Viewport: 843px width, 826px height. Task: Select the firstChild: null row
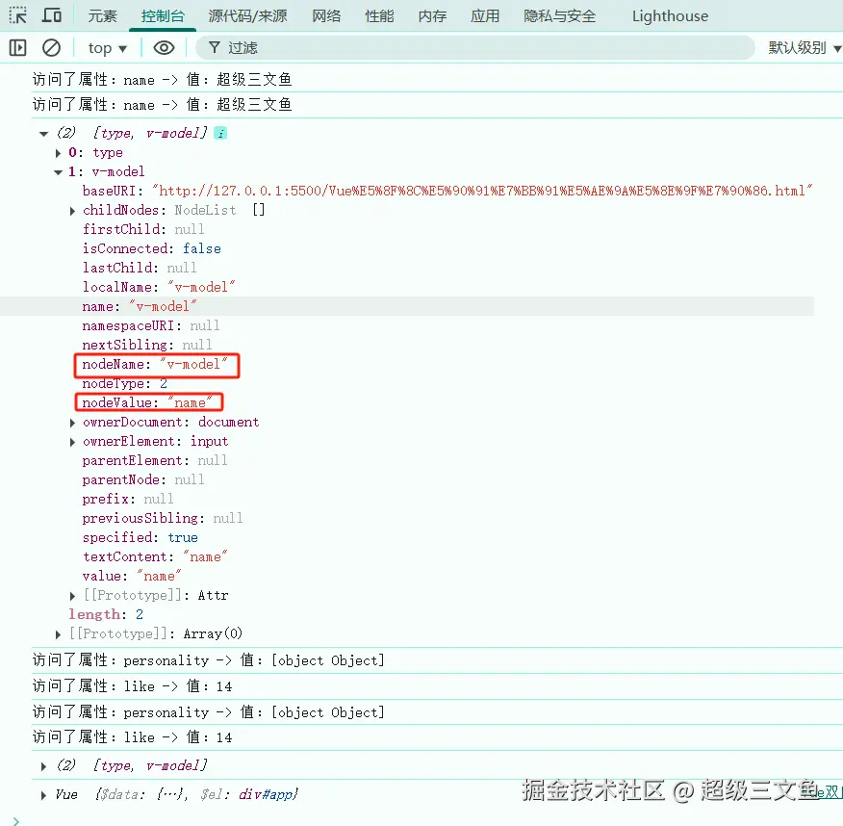(143, 230)
